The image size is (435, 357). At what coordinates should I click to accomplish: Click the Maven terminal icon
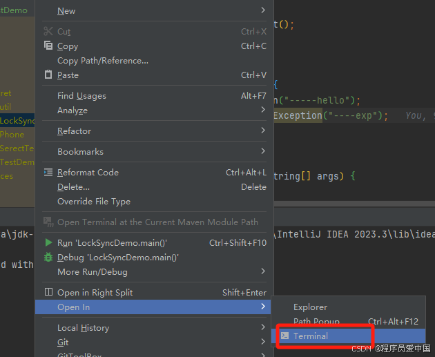point(48,222)
